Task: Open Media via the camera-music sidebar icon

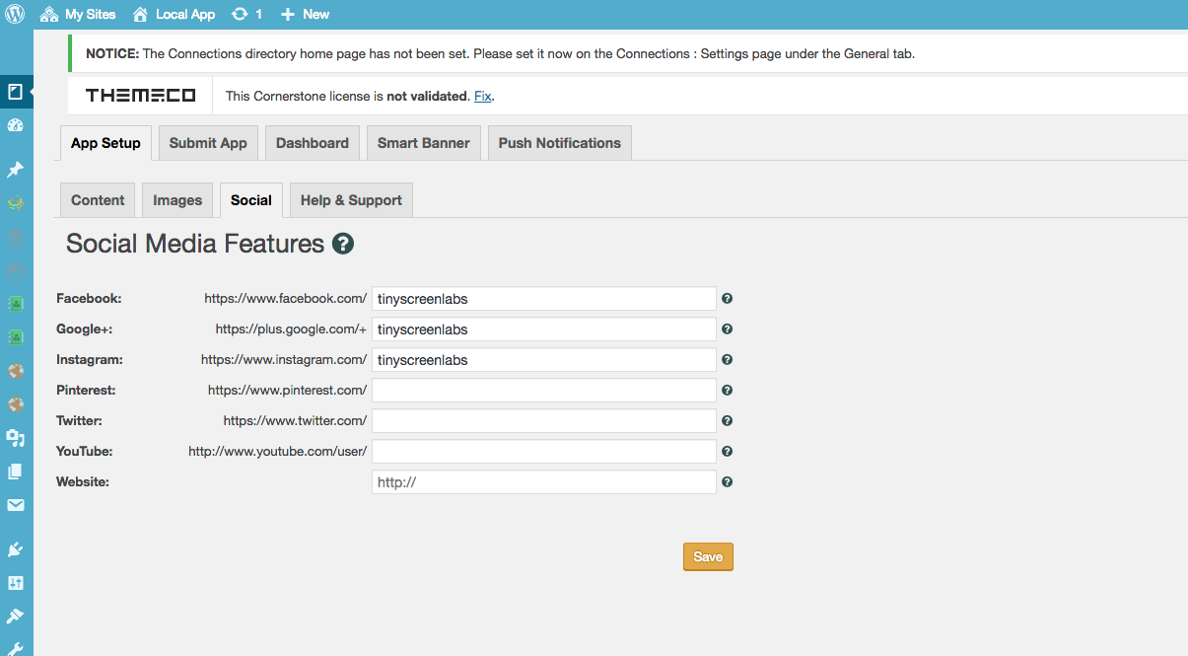Action: [15, 438]
